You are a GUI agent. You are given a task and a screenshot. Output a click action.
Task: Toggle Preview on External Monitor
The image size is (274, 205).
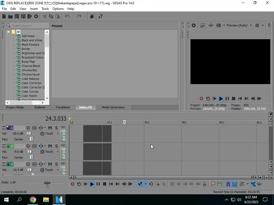tap(202, 25)
